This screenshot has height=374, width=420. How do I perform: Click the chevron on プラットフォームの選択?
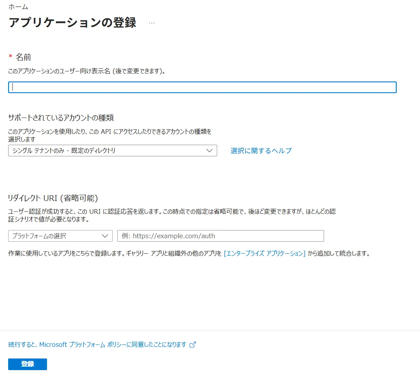[x=104, y=235]
